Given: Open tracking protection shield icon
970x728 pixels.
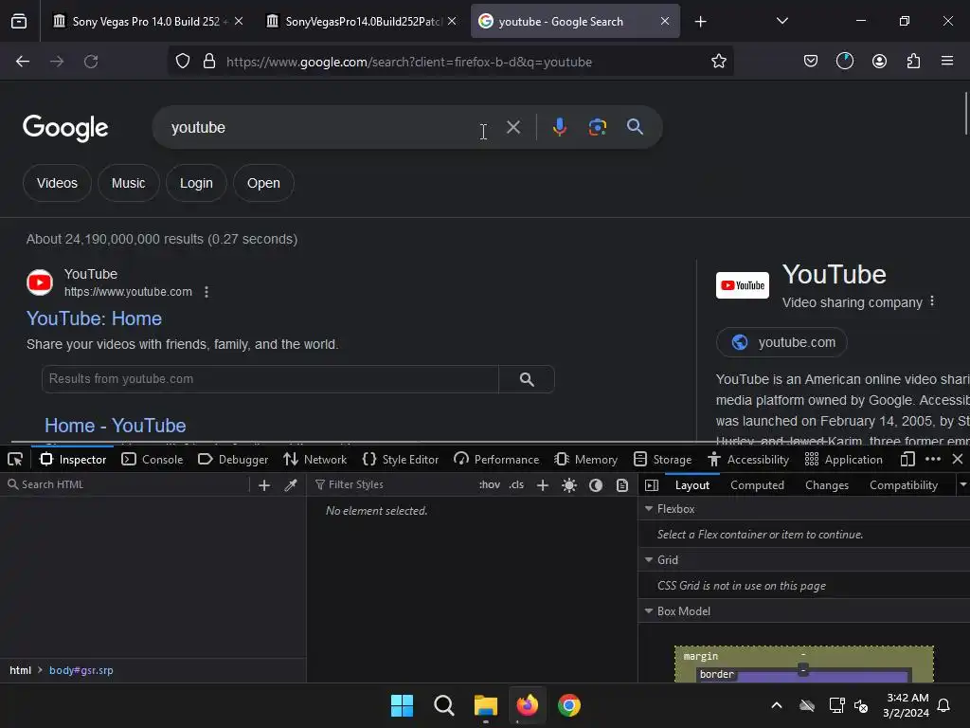Looking at the screenshot, I should coord(183,62).
